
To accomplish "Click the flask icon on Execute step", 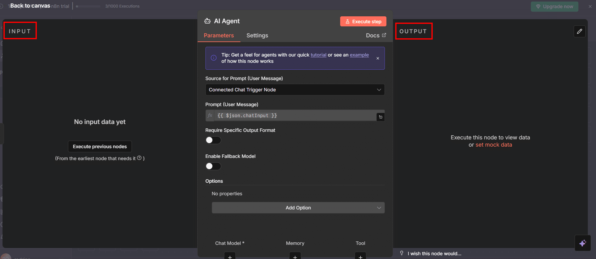I will 347,22.
